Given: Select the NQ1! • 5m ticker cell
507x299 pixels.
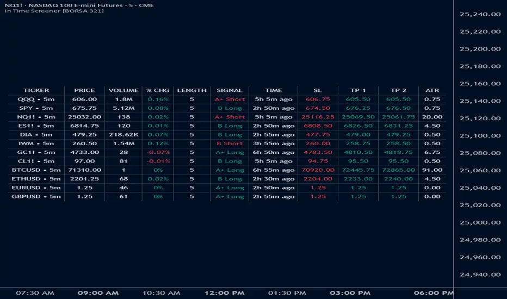Looking at the screenshot, I should tap(36, 117).
